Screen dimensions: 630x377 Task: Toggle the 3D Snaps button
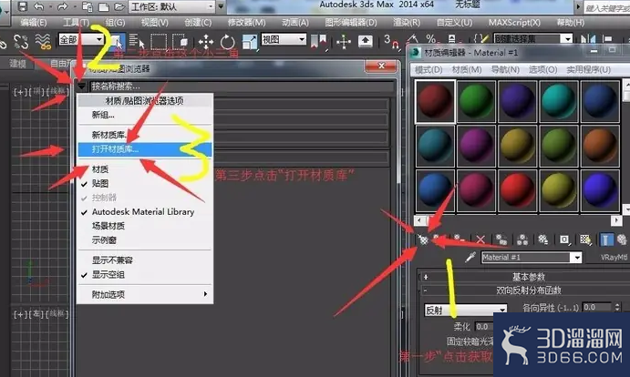390,41
